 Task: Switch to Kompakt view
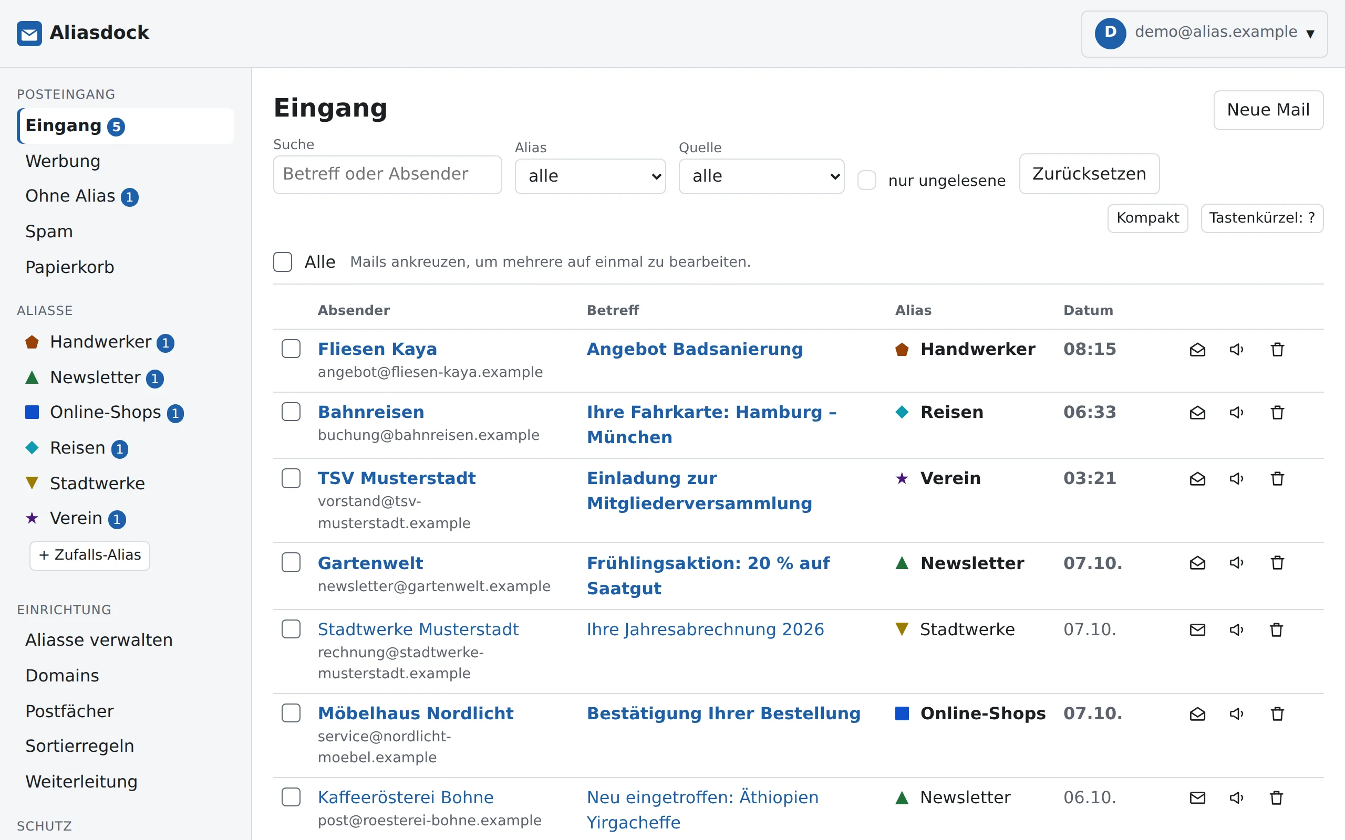pos(1147,218)
